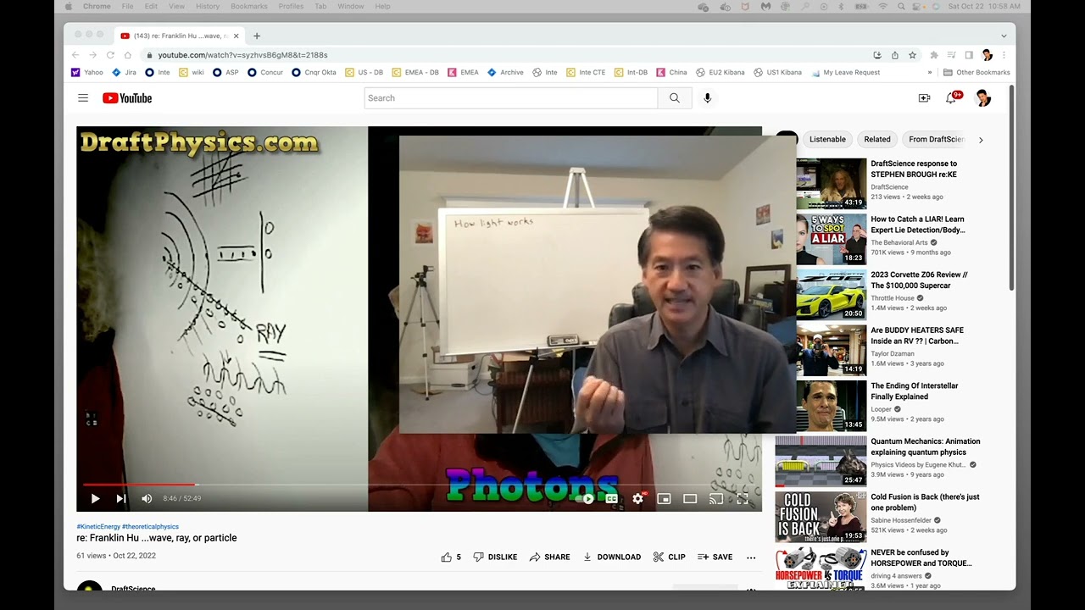Start voice search with microphone icon
Viewport: 1085px width, 610px height.
708,98
